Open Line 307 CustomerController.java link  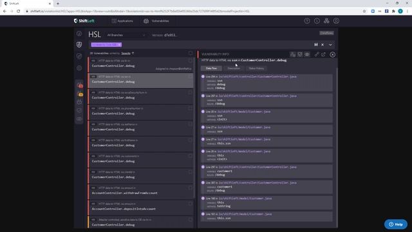[x=257, y=183]
